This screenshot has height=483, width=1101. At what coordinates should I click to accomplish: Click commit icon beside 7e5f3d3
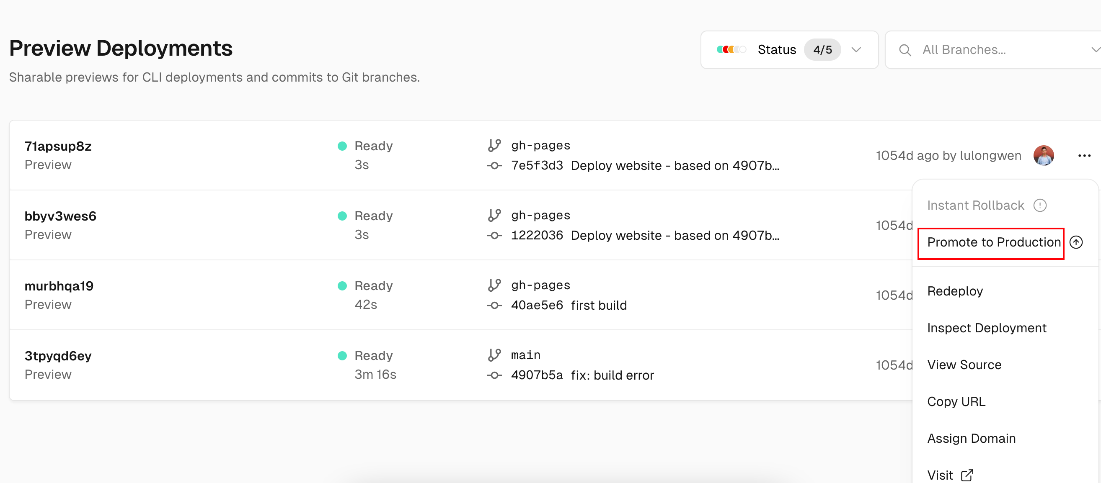point(494,166)
